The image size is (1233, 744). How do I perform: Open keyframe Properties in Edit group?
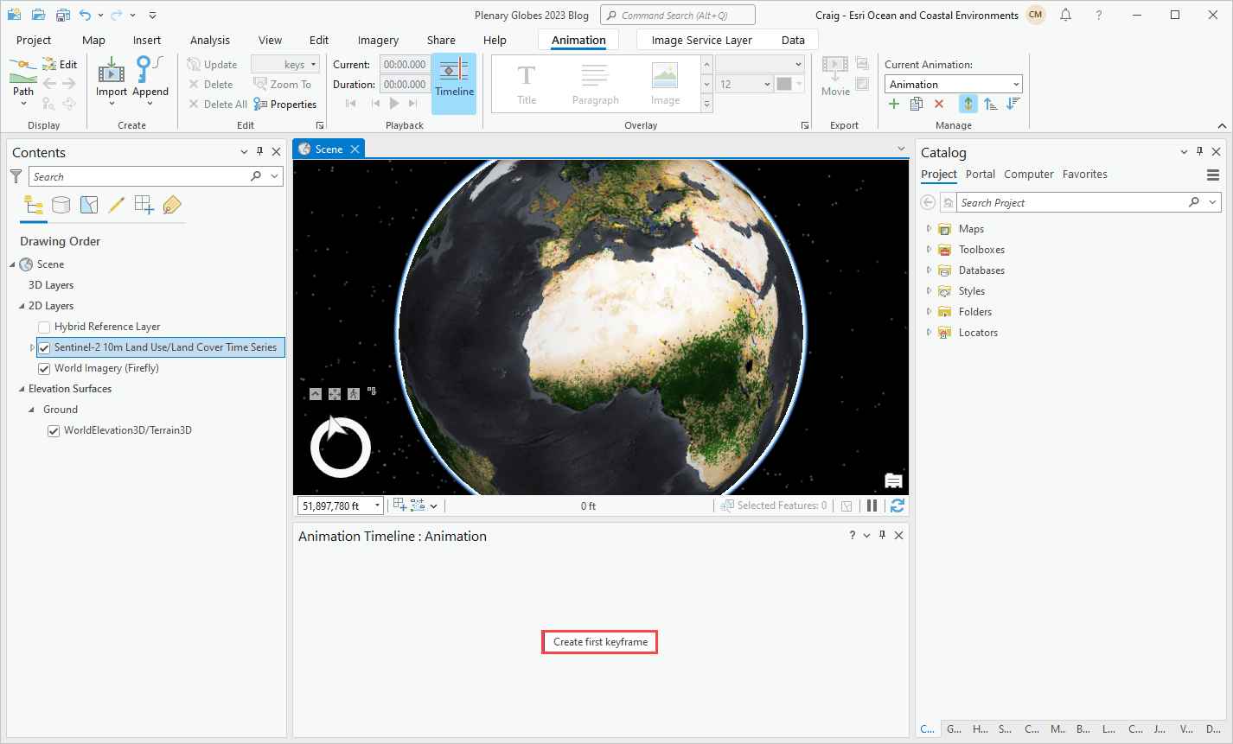tap(285, 105)
